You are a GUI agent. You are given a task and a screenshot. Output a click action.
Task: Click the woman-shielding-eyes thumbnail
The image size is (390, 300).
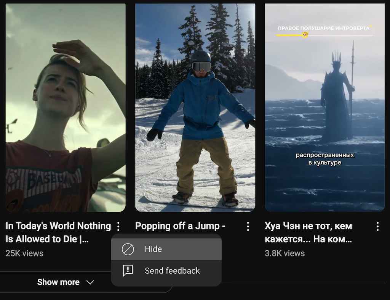[x=65, y=107]
